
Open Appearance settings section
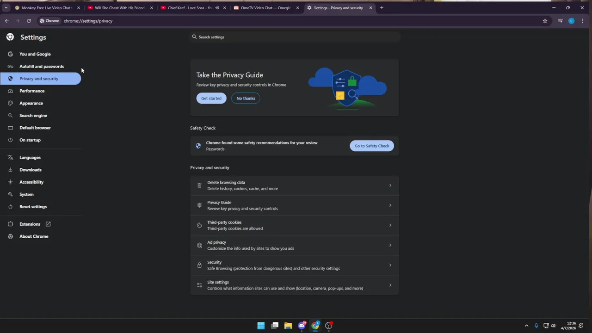[31, 103]
